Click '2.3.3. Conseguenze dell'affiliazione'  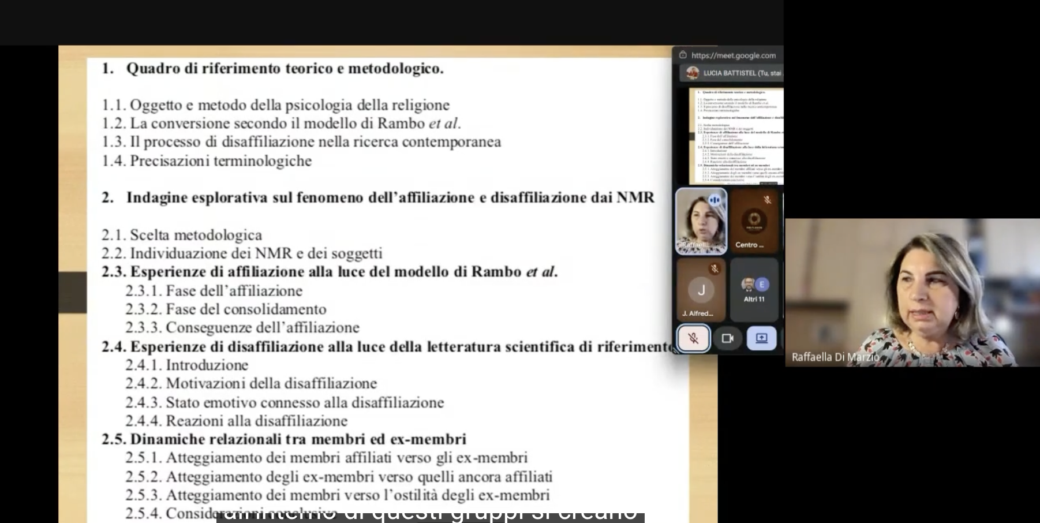pos(242,328)
